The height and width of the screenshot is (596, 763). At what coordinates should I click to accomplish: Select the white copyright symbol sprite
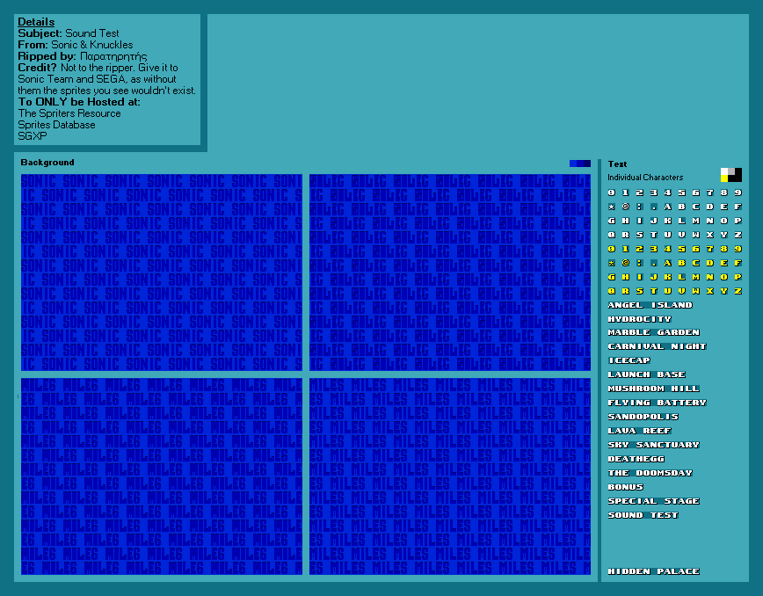(x=626, y=207)
